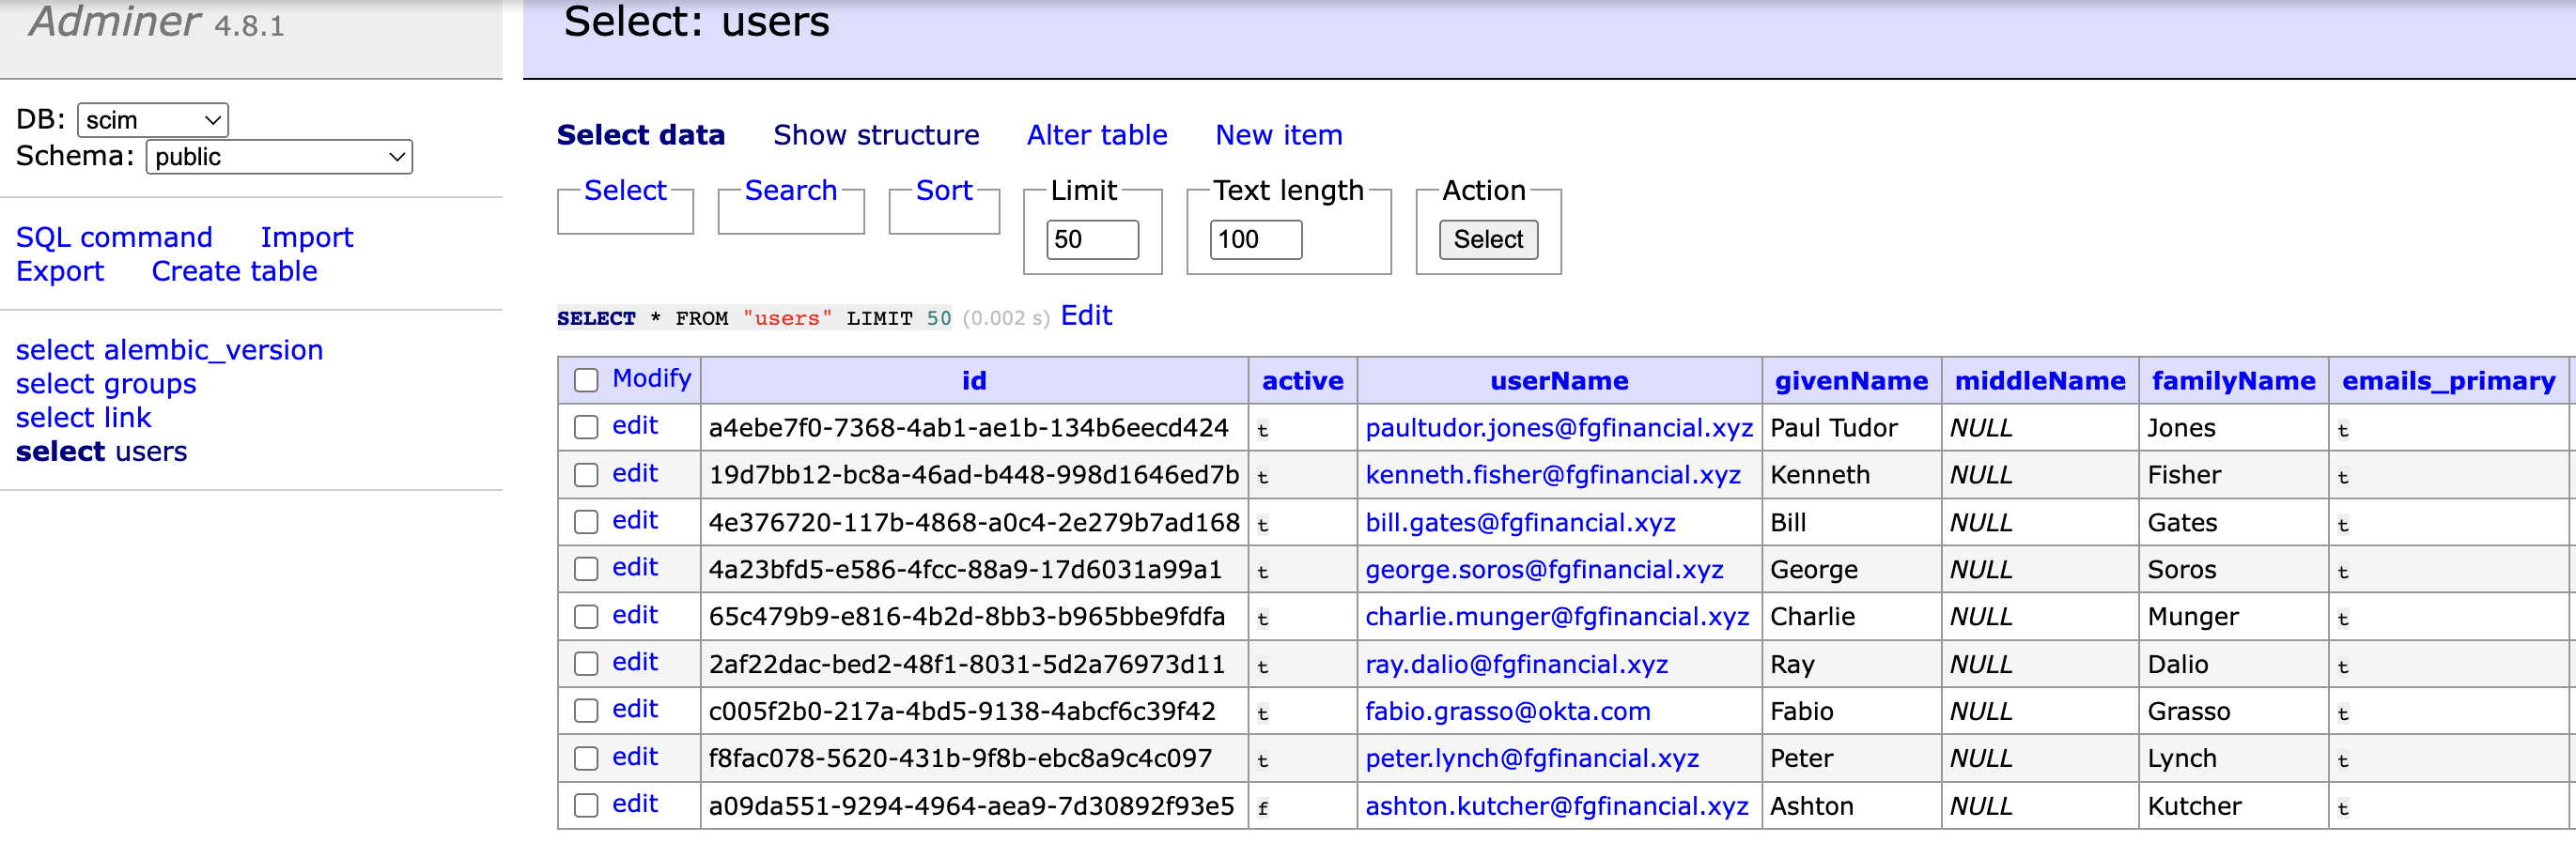
Task: Check the checkbox for Paul Tudor Jones's row
Action: [586, 426]
